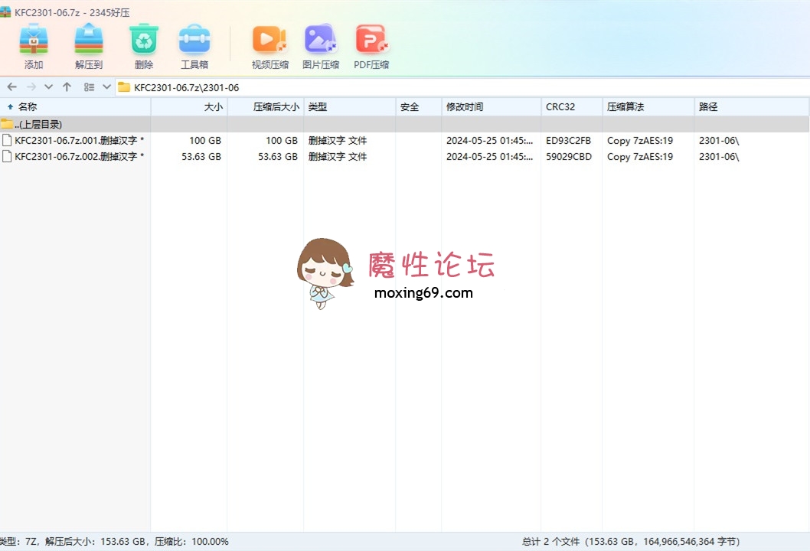Viewport: 810px width, 551px height.
Task: Sort by 类型 column header
Action: pyautogui.click(x=350, y=107)
